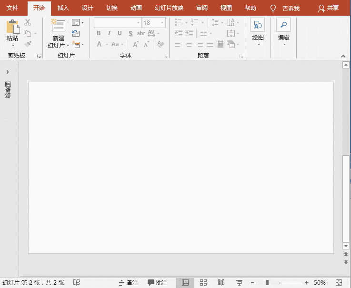This screenshot has height=288, width=351.
Task: Expand the outline thumbnail pane chevron
Action: (8, 72)
